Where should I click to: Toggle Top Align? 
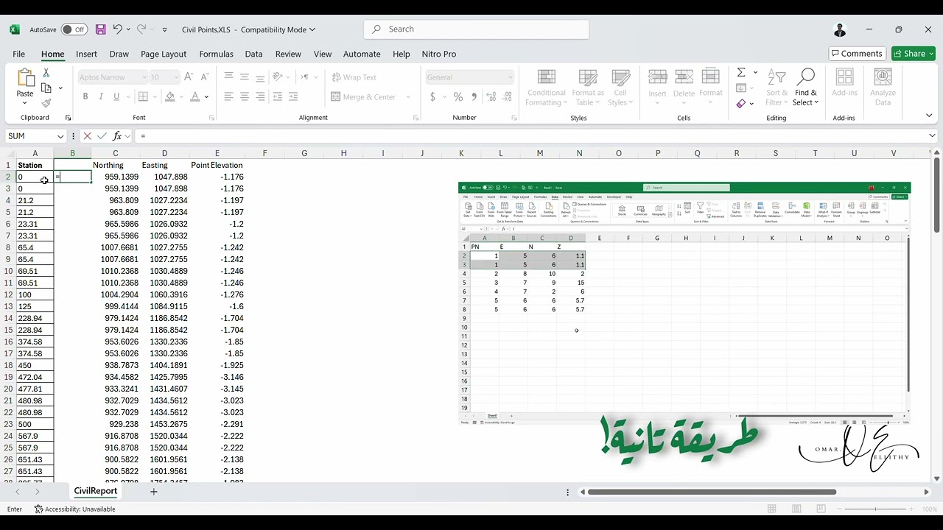228,77
